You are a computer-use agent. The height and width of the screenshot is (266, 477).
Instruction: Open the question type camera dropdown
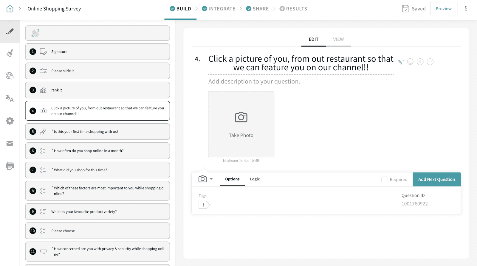(205, 179)
